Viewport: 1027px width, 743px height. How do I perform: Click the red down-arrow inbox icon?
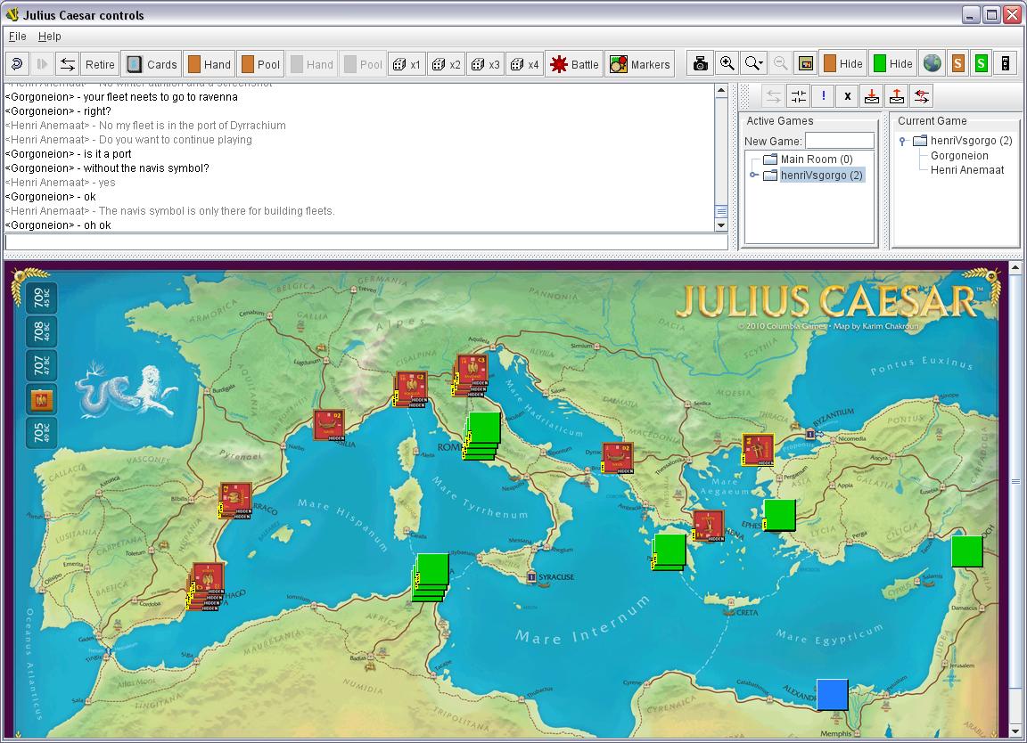pyautogui.click(x=872, y=97)
